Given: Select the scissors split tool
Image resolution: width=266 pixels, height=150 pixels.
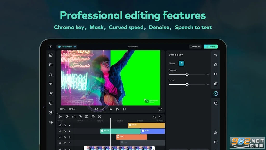Looking at the screenshot, I should click(x=216, y=132).
